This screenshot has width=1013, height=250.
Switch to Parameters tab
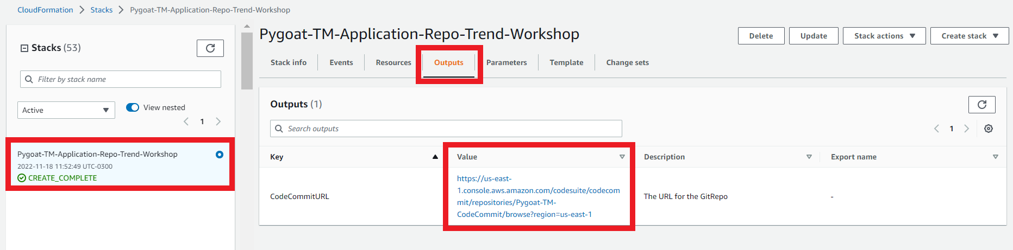coord(506,62)
